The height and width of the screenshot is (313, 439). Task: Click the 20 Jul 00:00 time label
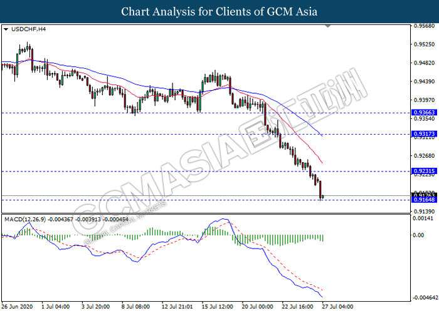click(258, 307)
